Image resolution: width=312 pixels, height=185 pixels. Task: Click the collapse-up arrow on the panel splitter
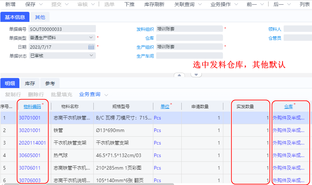click(x=179, y=75)
